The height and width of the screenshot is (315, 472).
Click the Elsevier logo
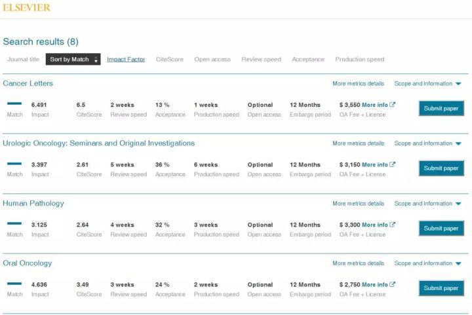click(26, 7)
